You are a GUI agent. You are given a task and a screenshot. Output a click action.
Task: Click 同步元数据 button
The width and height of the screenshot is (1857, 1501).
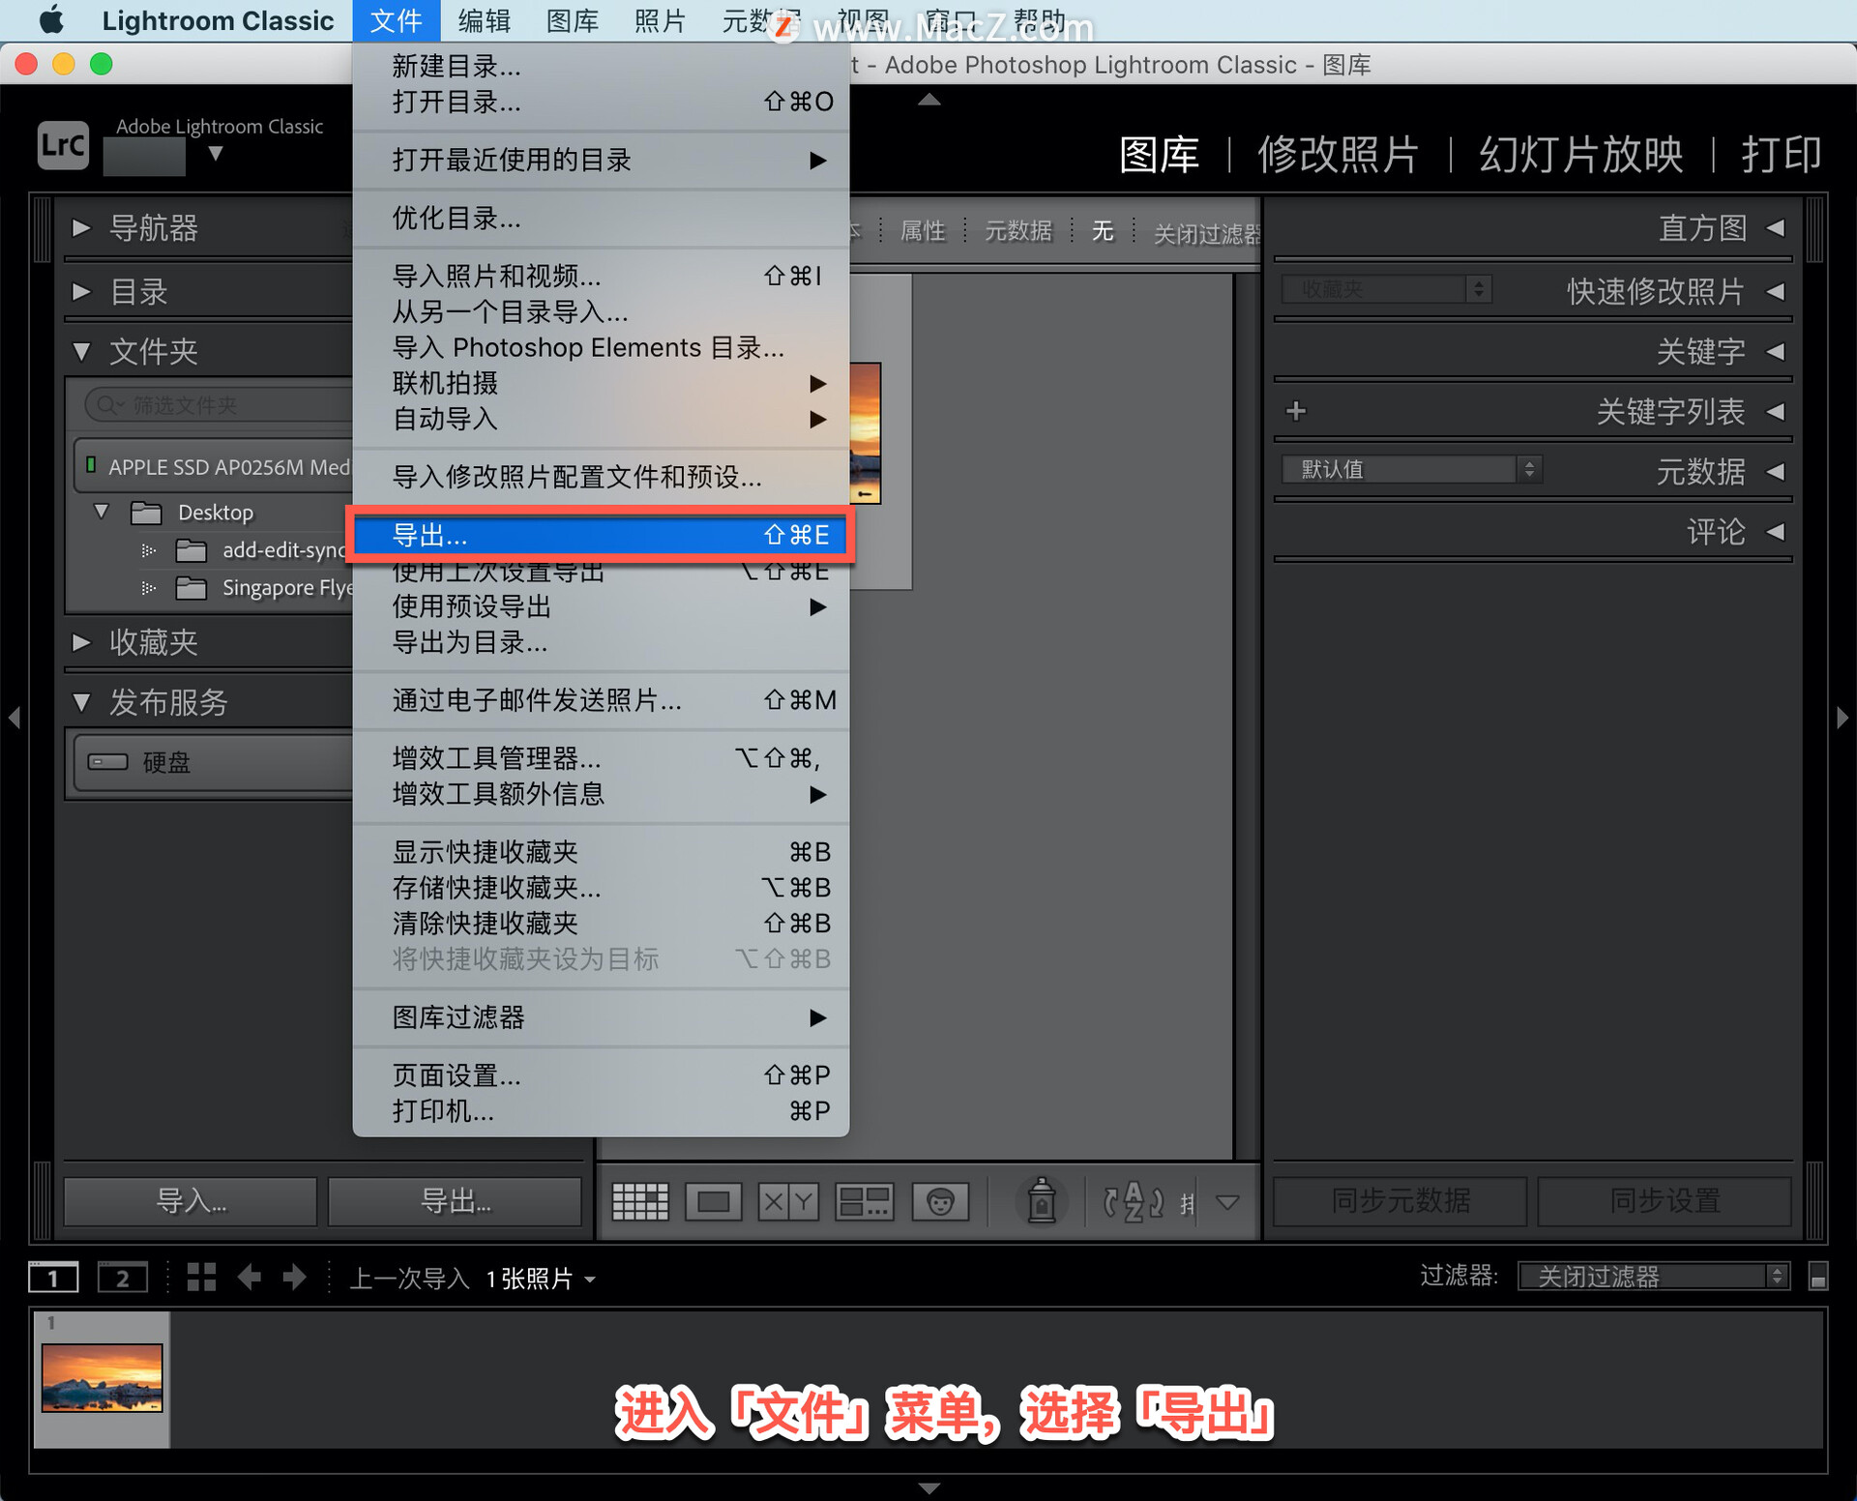1400,1201
